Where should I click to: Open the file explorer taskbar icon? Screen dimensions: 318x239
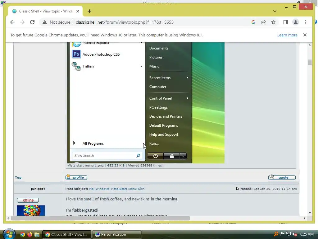click(37, 235)
